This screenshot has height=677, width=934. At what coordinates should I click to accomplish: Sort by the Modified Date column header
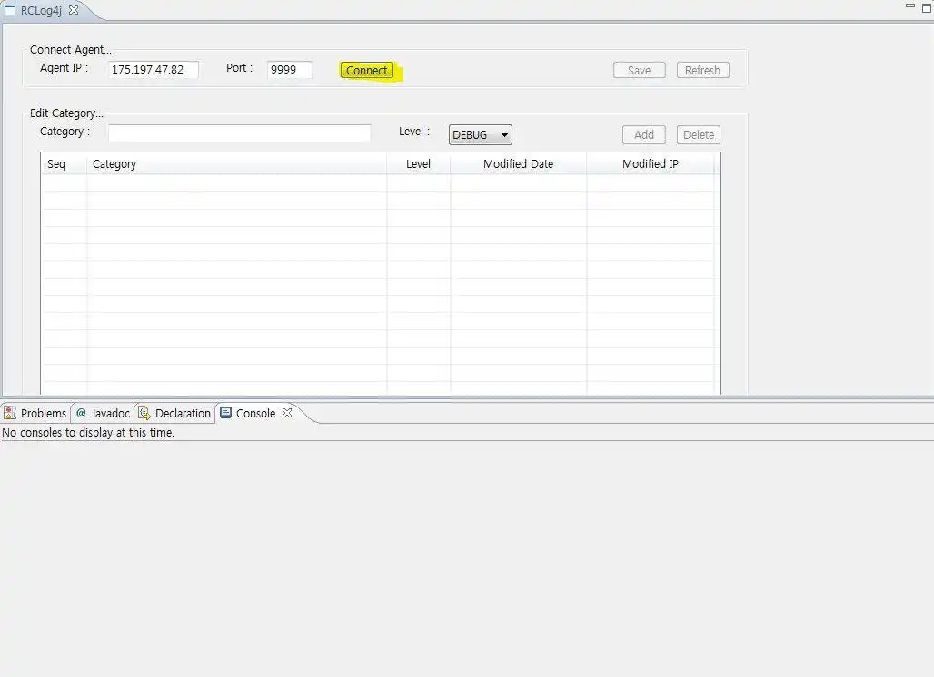click(518, 163)
